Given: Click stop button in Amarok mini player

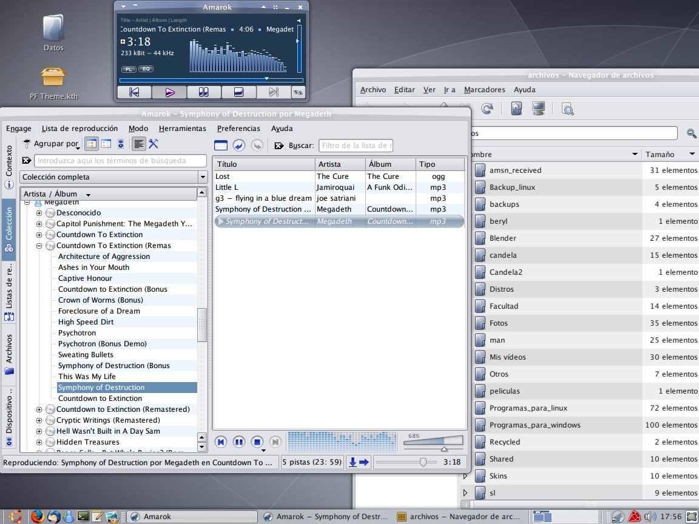Looking at the screenshot, I should coord(238,92).
